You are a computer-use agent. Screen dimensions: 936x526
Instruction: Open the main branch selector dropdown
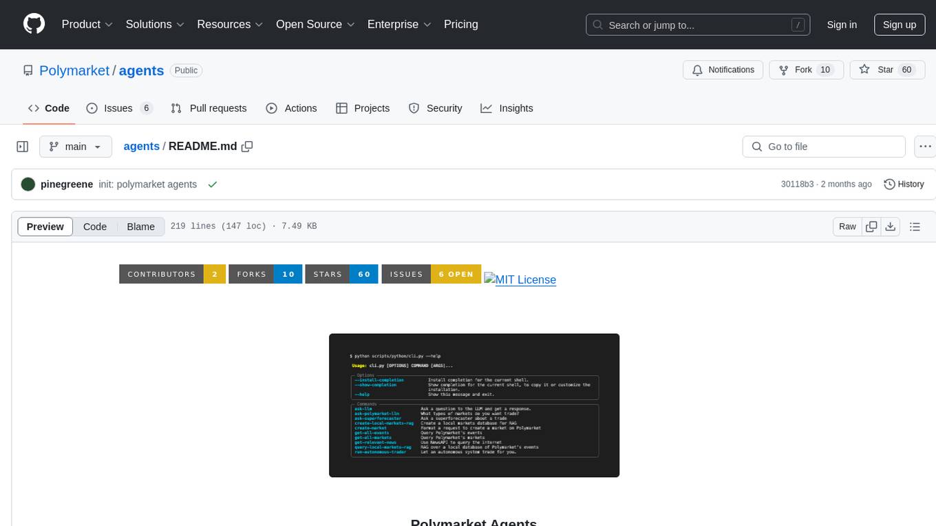pos(75,147)
